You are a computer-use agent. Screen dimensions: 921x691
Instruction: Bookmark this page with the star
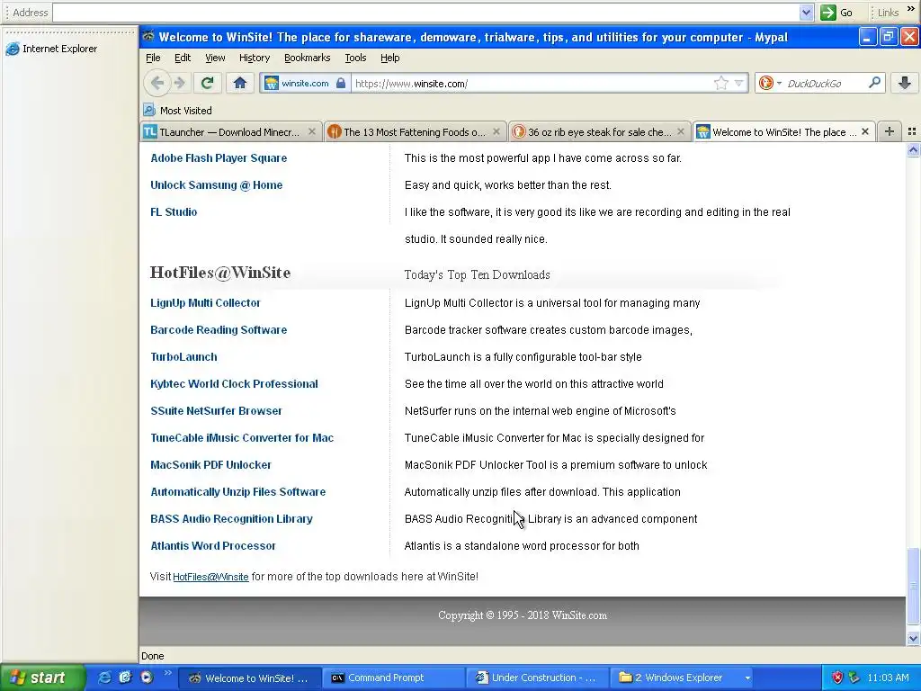tap(721, 83)
